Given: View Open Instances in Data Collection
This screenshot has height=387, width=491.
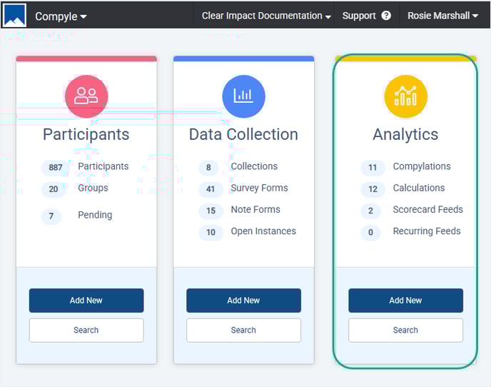Looking at the screenshot, I should click(x=263, y=231).
